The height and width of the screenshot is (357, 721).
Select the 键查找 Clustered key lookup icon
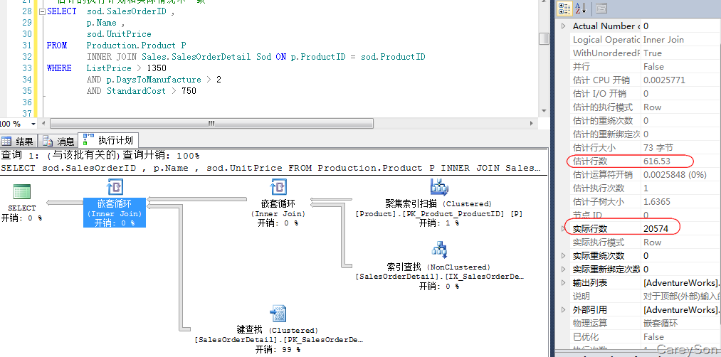[x=277, y=313]
